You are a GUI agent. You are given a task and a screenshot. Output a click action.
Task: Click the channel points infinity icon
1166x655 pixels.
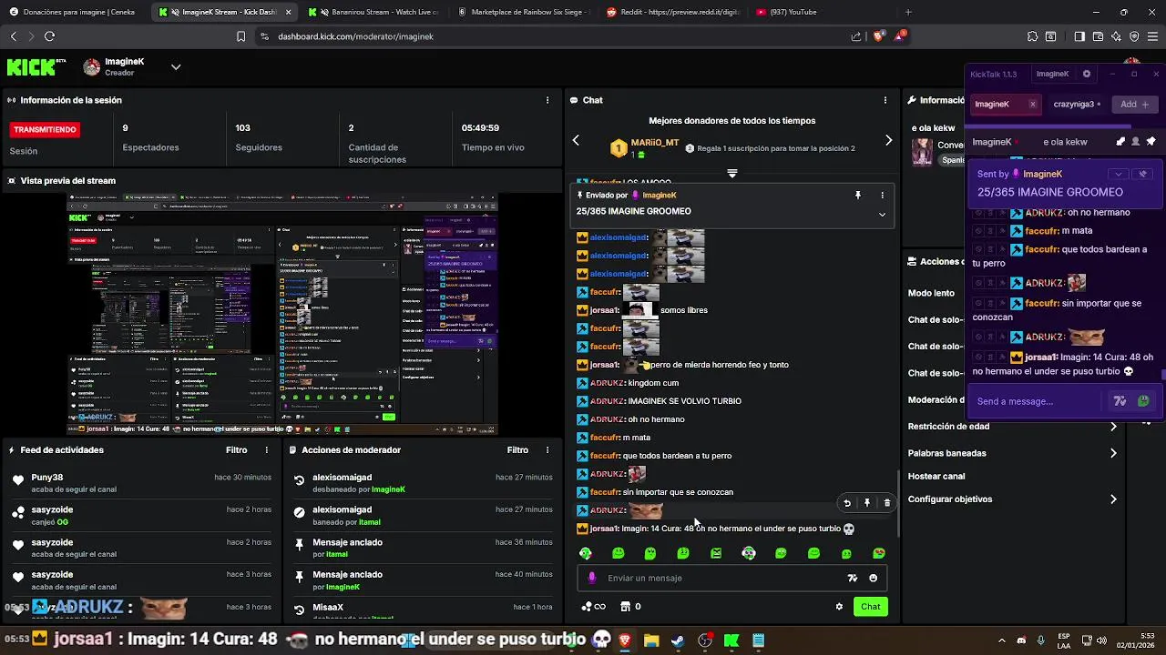pos(592,607)
